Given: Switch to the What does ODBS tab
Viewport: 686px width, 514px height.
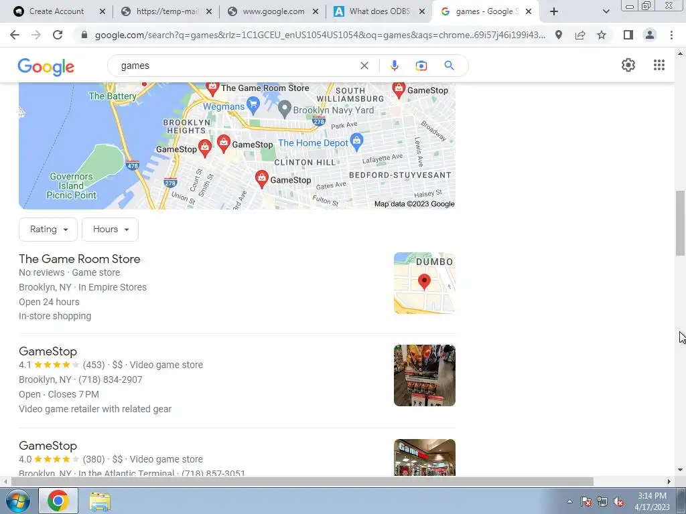Looking at the screenshot, I should tap(379, 11).
